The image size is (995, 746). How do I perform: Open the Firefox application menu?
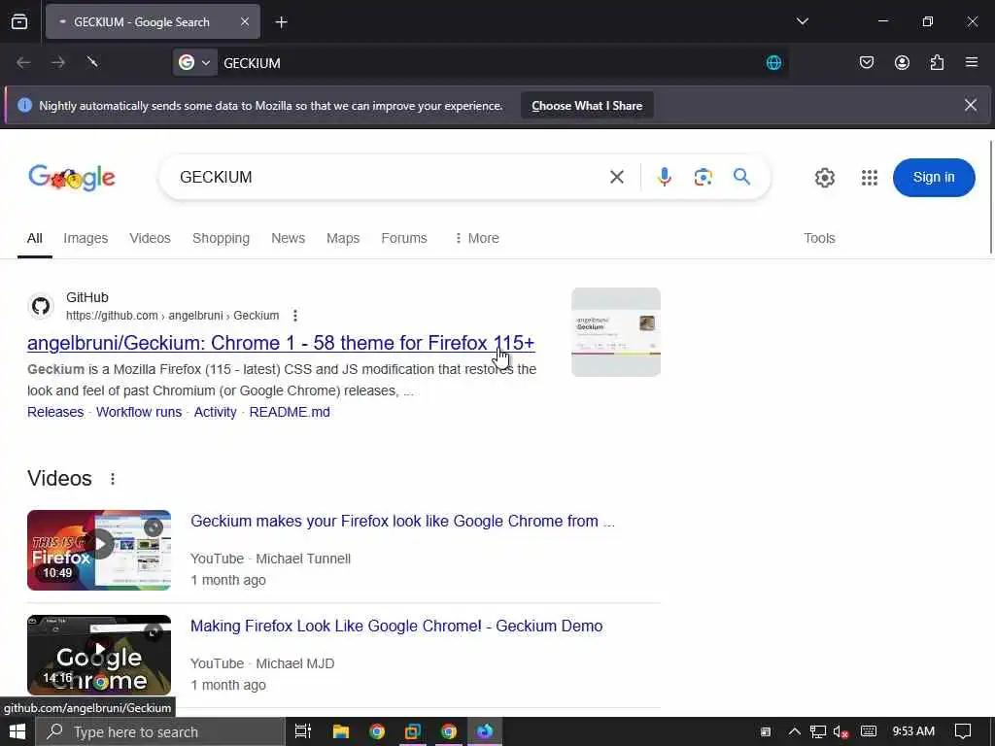tap(971, 62)
